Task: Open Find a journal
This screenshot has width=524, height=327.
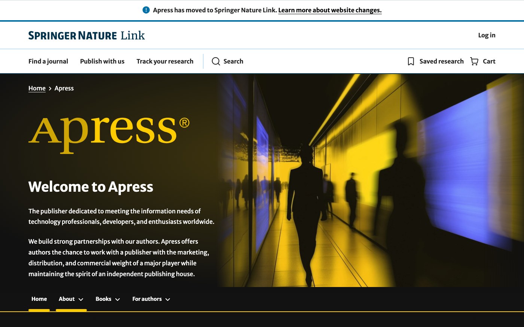Action: [48, 61]
